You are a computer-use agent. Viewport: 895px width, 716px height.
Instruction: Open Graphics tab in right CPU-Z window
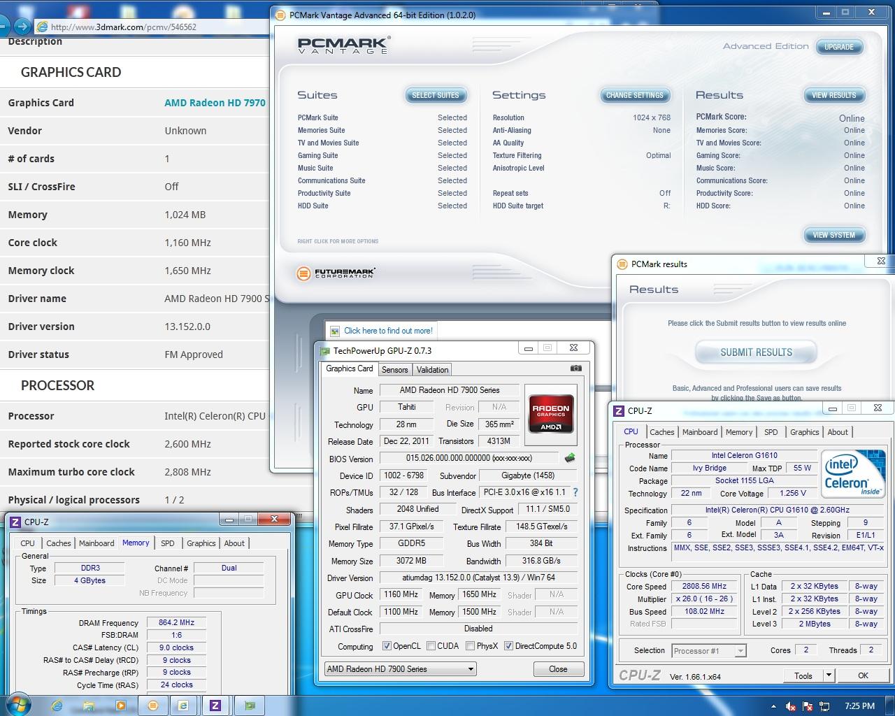click(804, 432)
